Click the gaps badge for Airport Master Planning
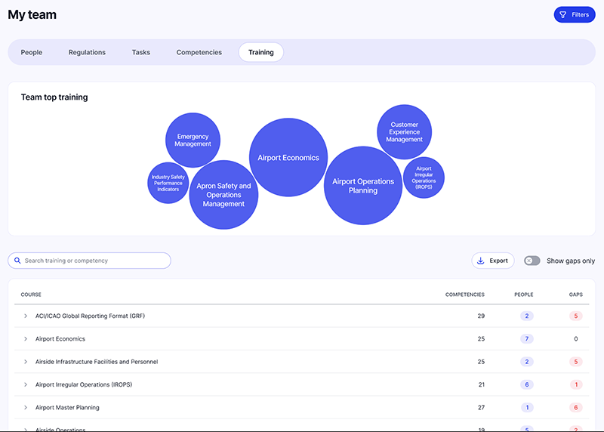This screenshot has width=604, height=432. click(575, 408)
